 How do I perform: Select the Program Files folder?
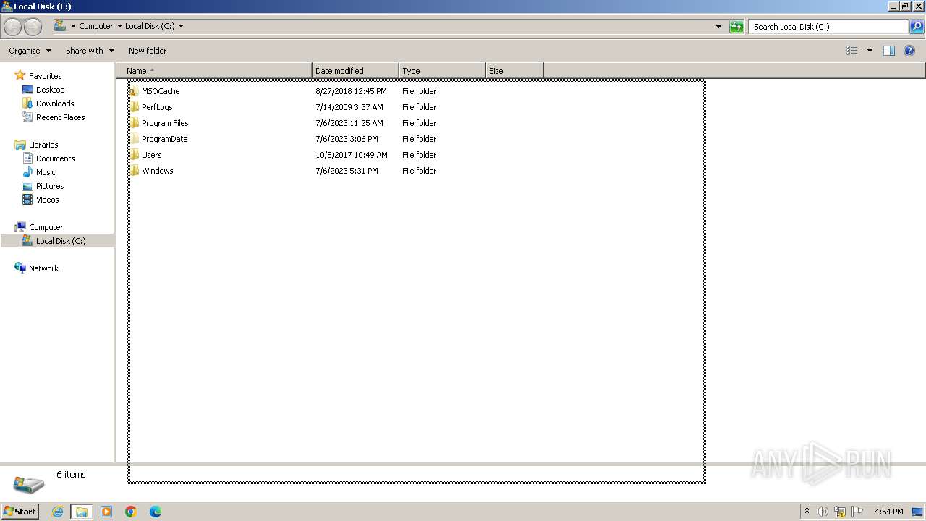[x=165, y=123]
